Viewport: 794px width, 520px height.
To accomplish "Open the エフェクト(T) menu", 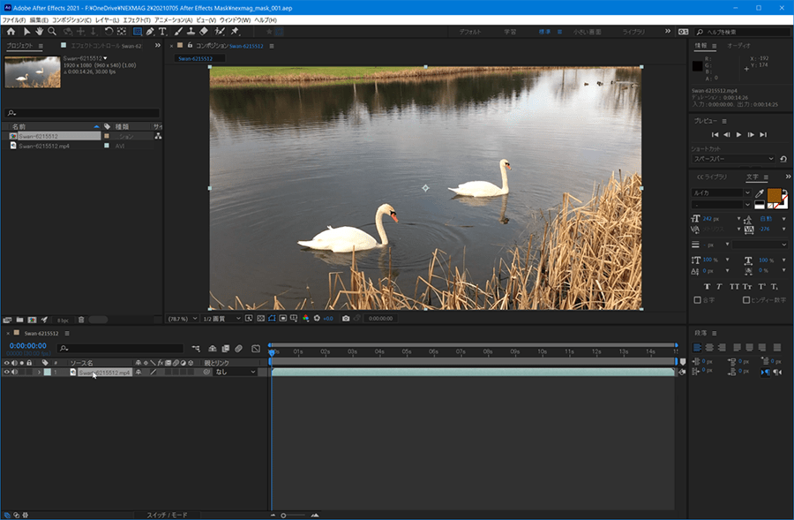I will click(x=135, y=19).
